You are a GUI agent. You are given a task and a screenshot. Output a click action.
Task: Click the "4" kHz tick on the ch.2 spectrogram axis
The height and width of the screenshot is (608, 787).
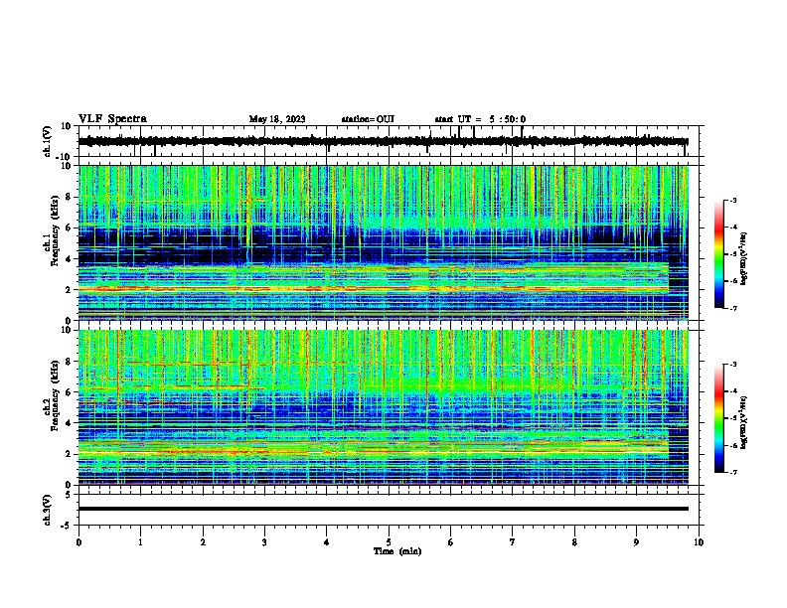(x=69, y=423)
